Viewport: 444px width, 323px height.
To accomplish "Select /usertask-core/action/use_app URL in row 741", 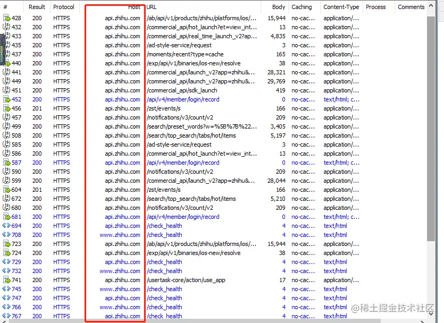I will tap(186, 280).
